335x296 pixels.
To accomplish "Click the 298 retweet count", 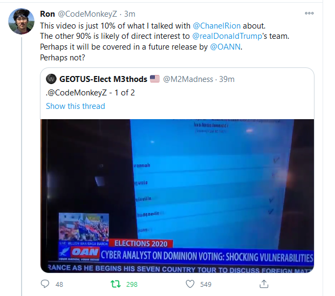I will 132,285.
